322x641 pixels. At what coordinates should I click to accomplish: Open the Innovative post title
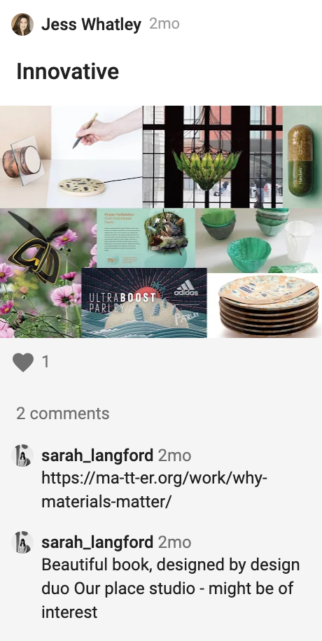67,71
